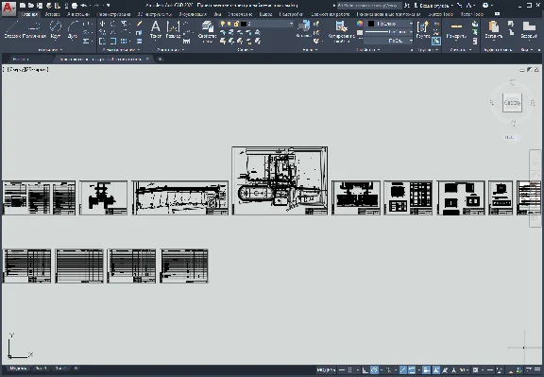Select the Mirror tool icon

click(113, 32)
